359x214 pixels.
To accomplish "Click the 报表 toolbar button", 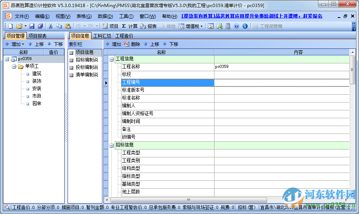I will click(x=148, y=26).
